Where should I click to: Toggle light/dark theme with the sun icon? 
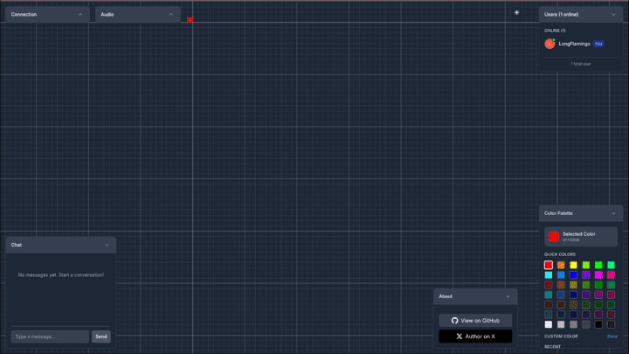click(516, 13)
